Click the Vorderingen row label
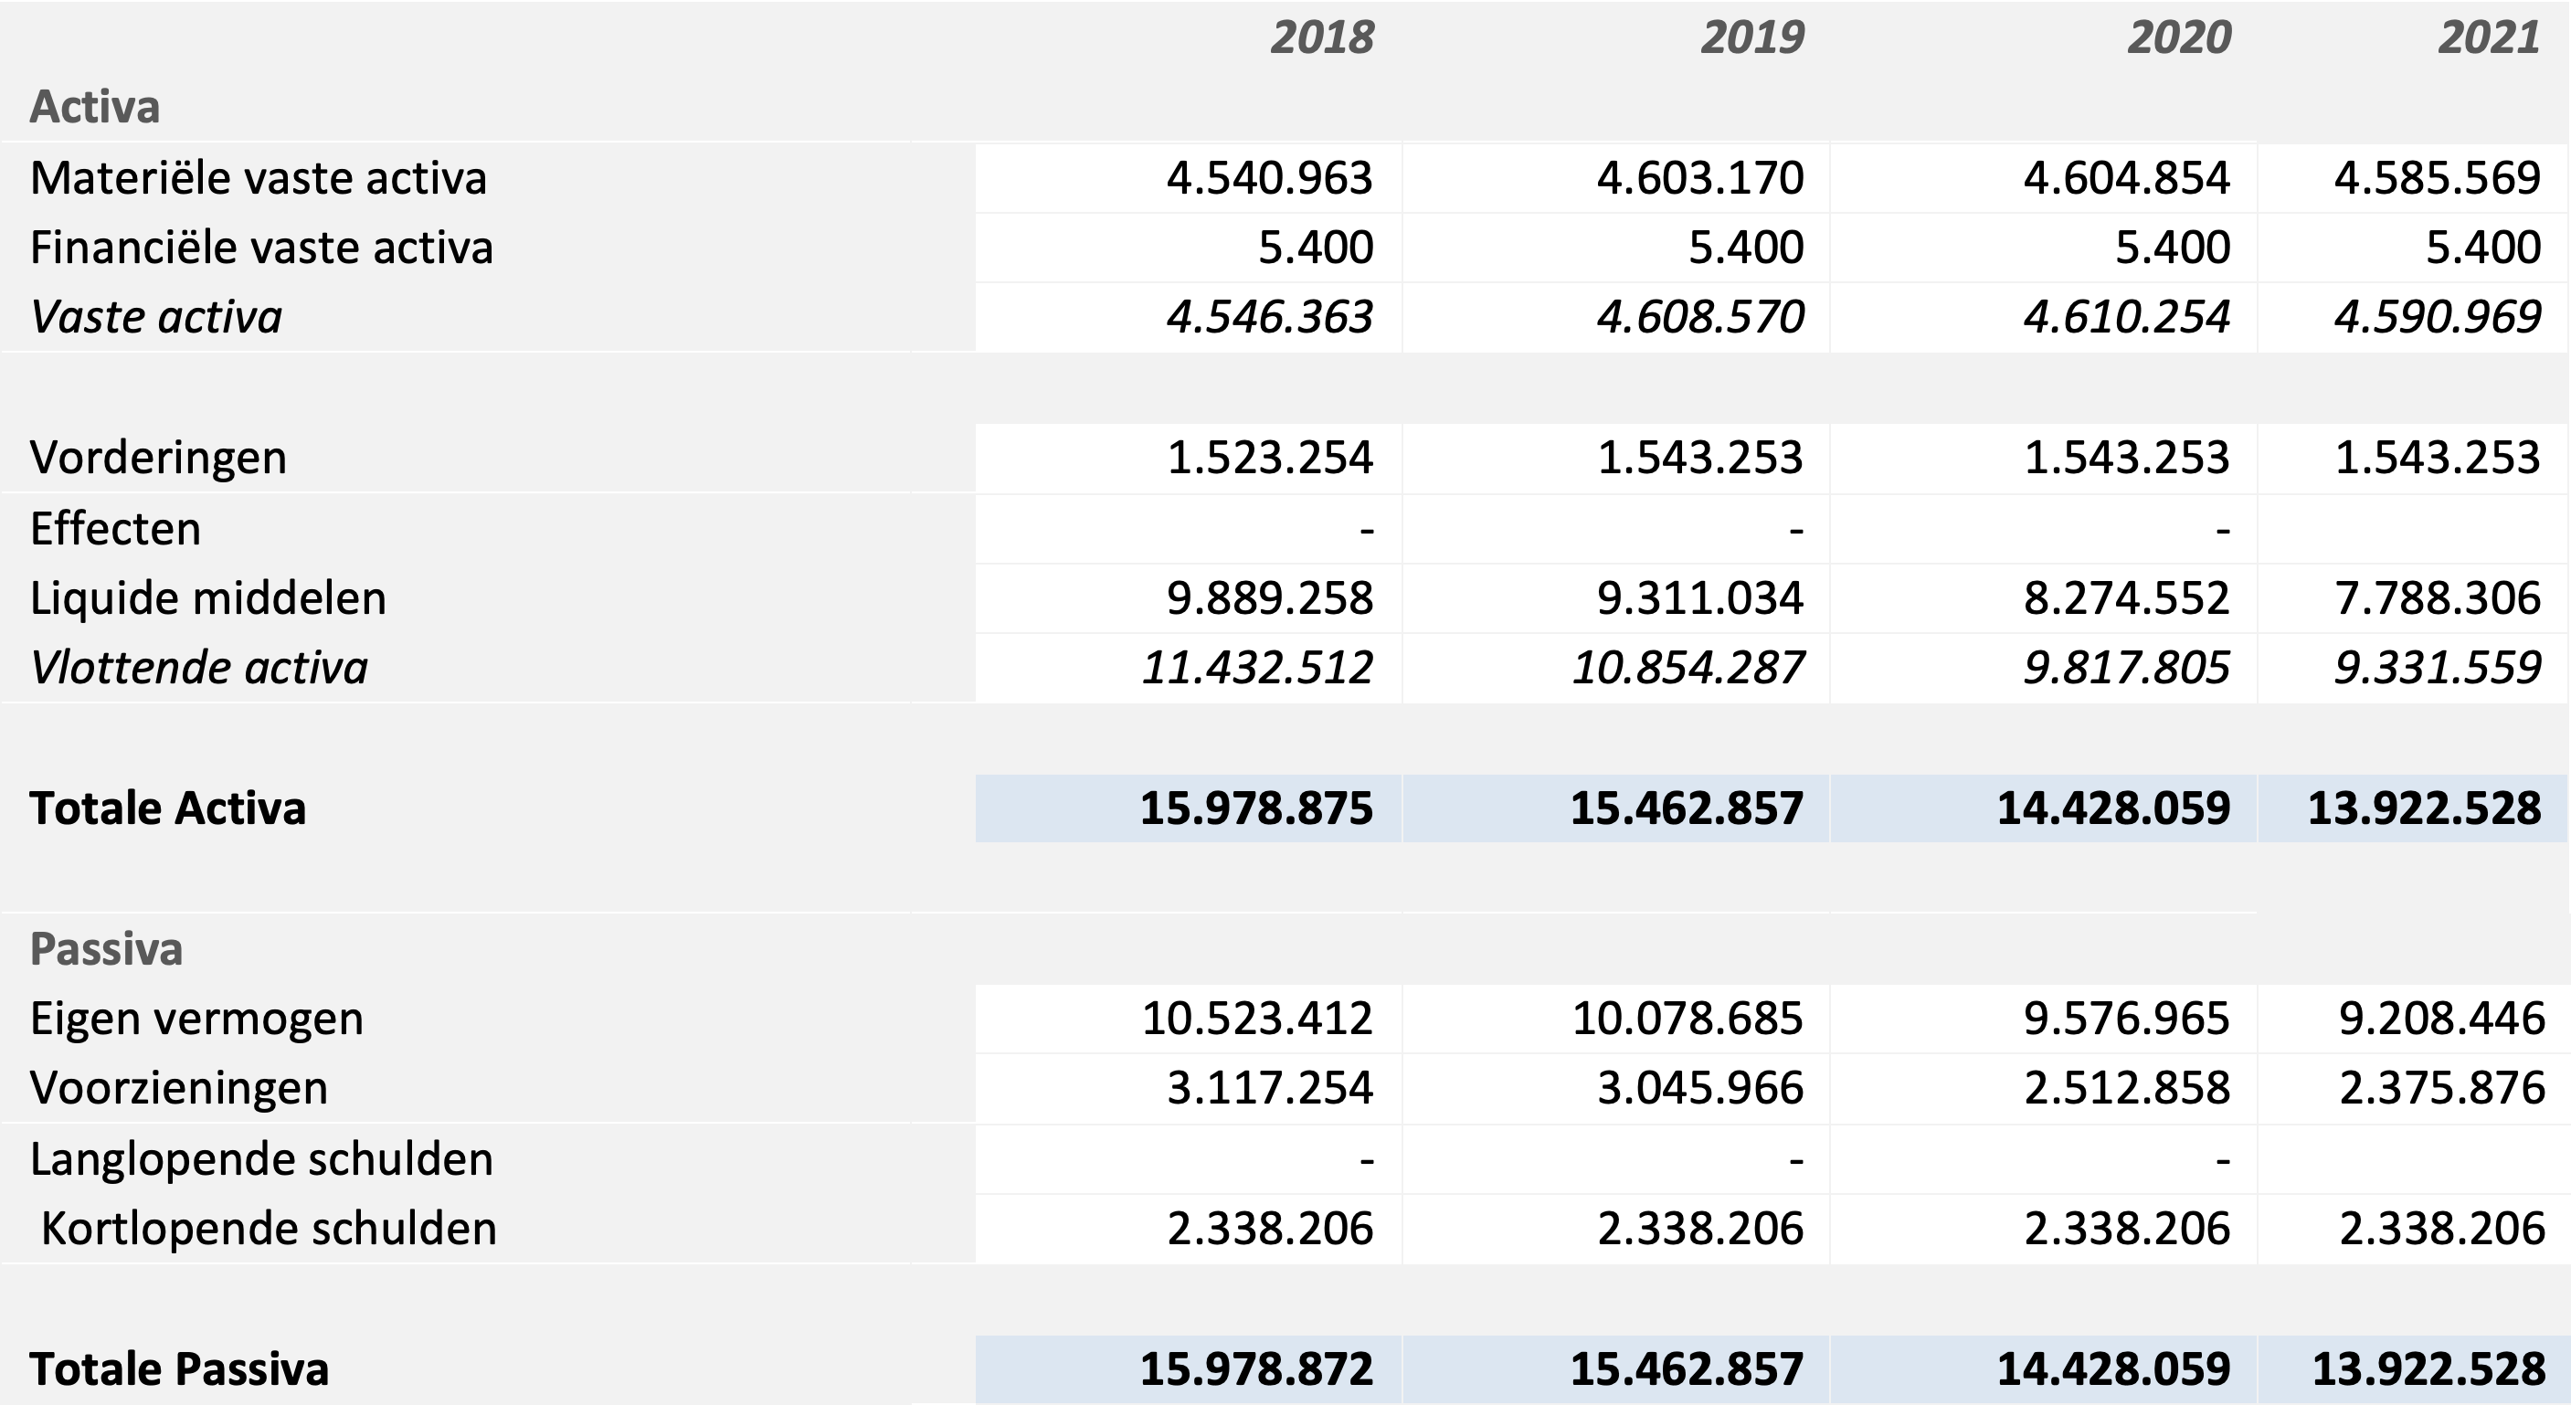 [x=159, y=458]
